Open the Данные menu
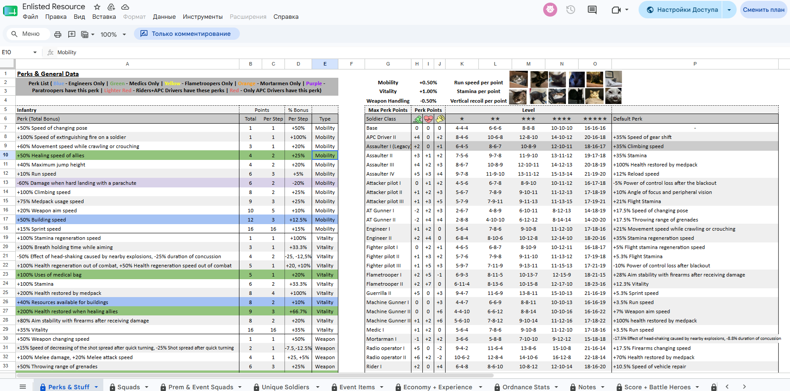Screen dimensions: 790x391 [164, 17]
